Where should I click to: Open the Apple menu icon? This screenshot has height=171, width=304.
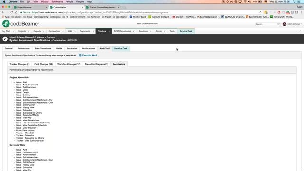click(x=4, y=2)
